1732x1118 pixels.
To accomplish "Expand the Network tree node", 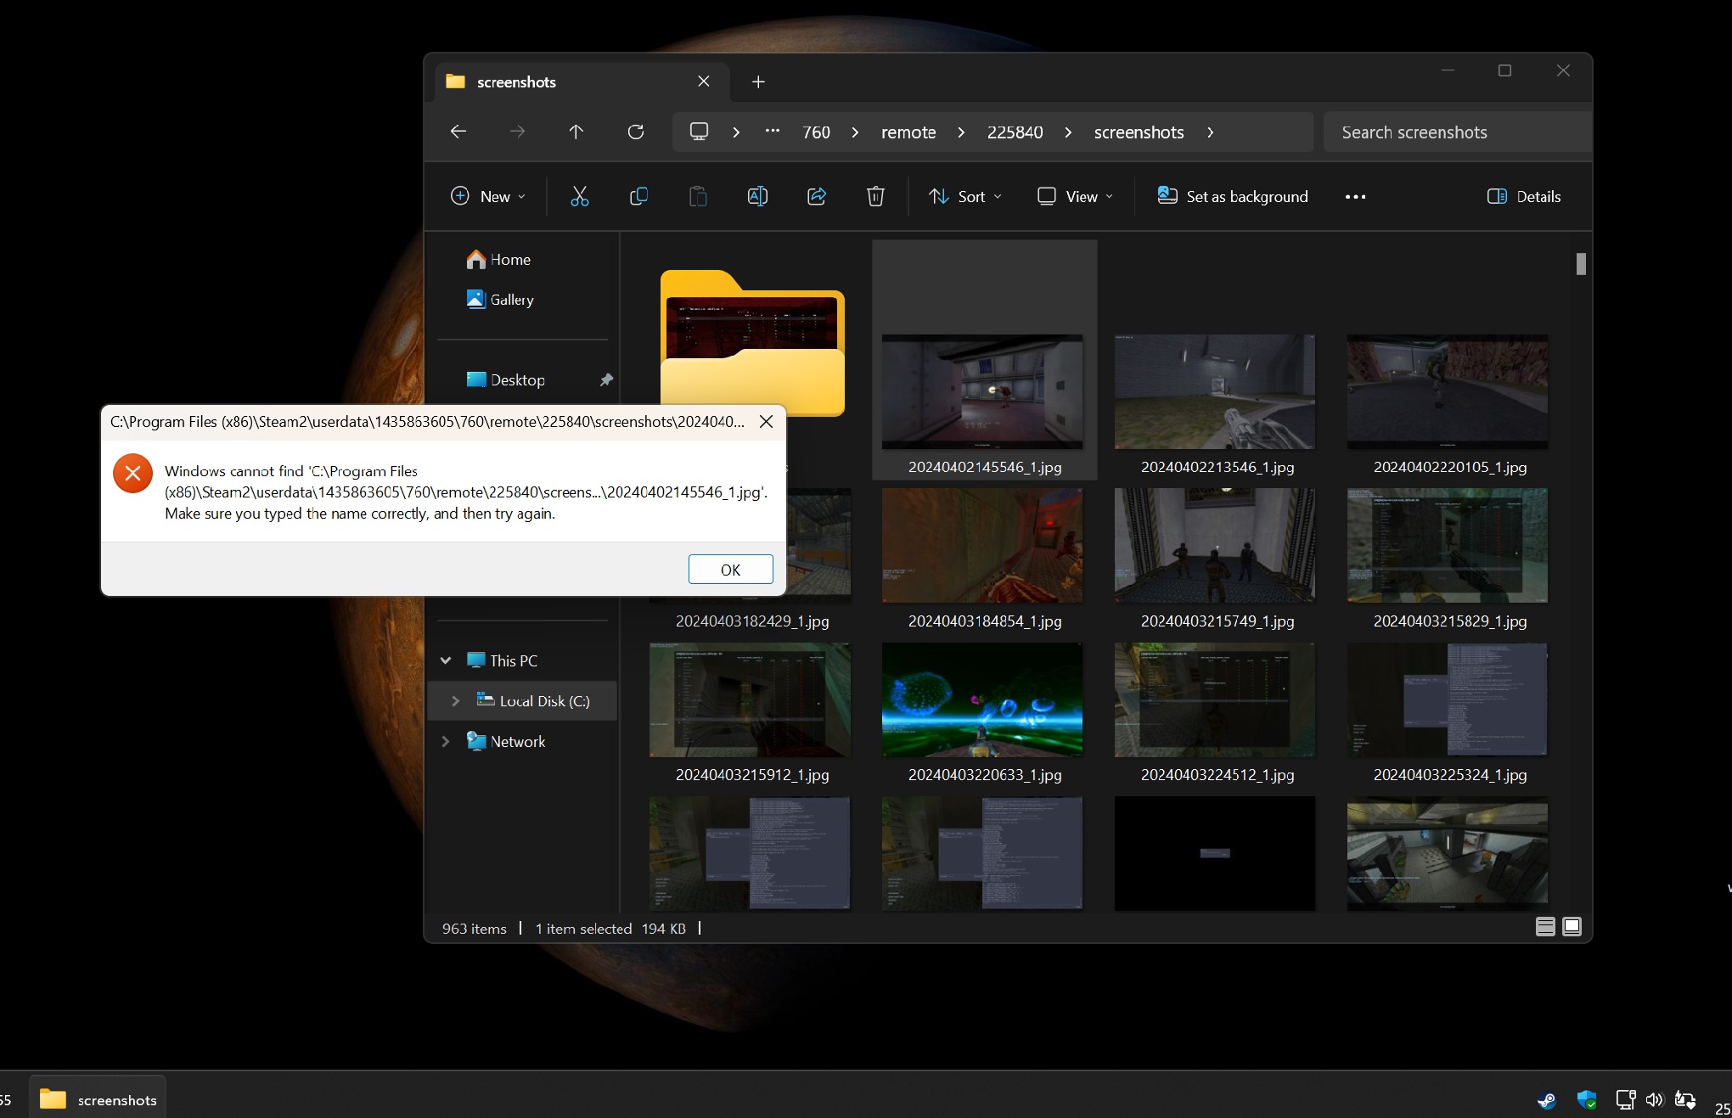I will (446, 742).
